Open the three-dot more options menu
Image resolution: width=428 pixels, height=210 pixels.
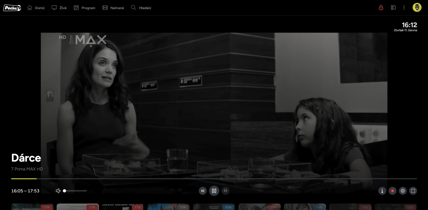pos(404,7)
